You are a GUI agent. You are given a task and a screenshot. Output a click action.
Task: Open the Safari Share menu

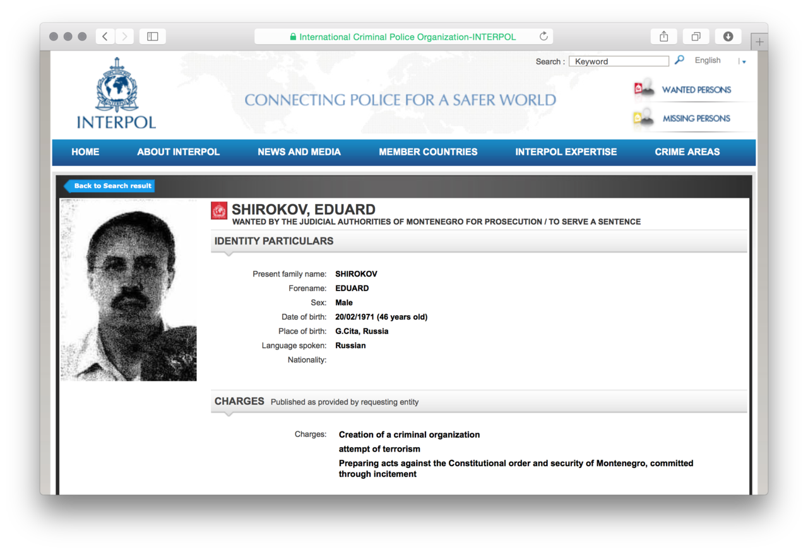coord(663,37)
